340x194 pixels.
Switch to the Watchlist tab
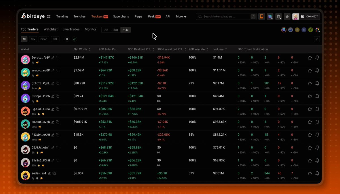coord(50,29)
